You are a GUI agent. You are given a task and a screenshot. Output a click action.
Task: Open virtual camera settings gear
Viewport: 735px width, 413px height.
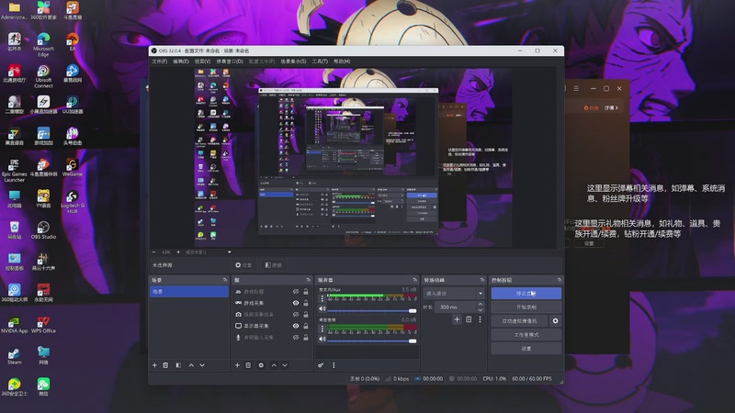(556, 320)
